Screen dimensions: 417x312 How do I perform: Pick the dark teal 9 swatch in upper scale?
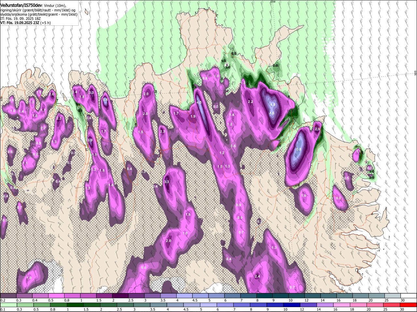[x=280, y=296]
